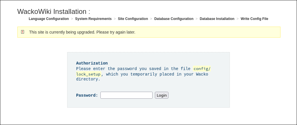Image resolution: width=297 pixels, height=125 pixels.
Task: Click the Password: label
Action: click(x=87, y=95)
